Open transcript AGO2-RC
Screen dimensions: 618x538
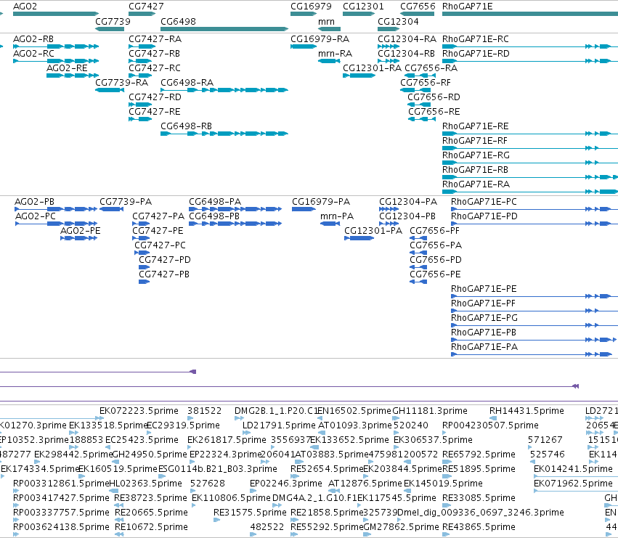[33, 53]
